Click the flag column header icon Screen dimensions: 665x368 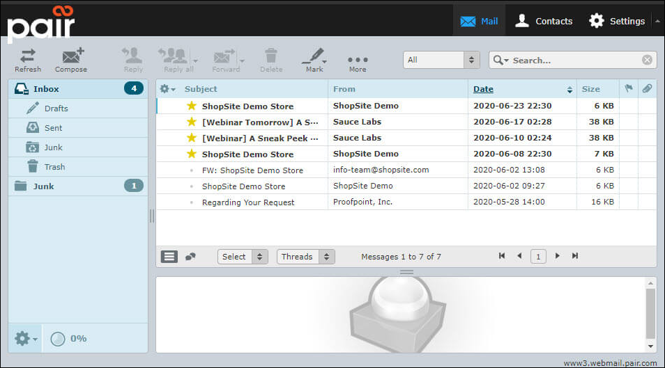(x=629, y=88)
